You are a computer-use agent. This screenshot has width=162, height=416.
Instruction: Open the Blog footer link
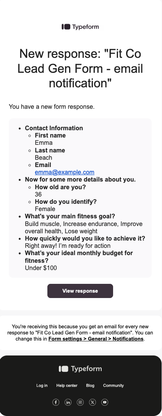[90, 385]
